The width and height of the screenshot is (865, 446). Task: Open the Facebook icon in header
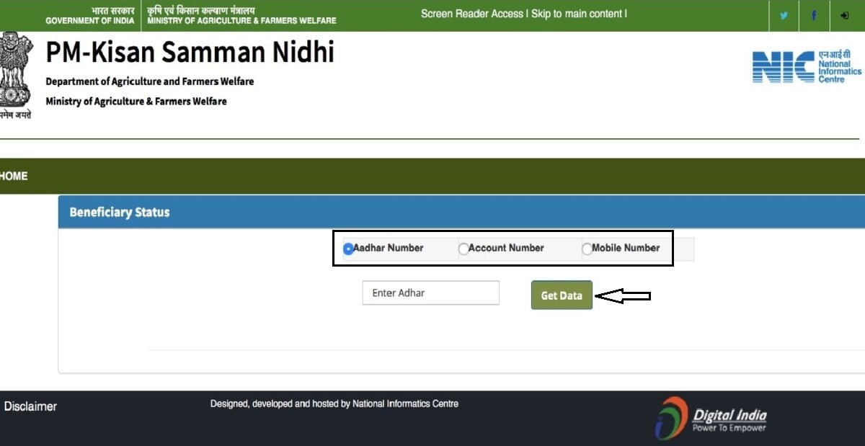click(815, 15)
